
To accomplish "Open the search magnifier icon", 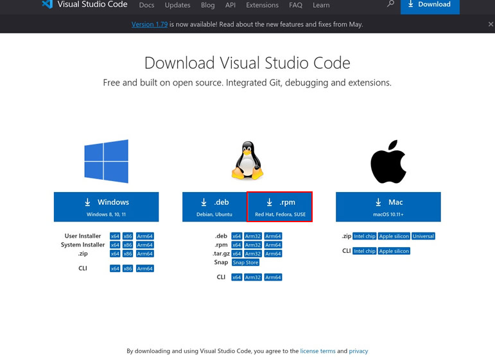I will 390,4.
